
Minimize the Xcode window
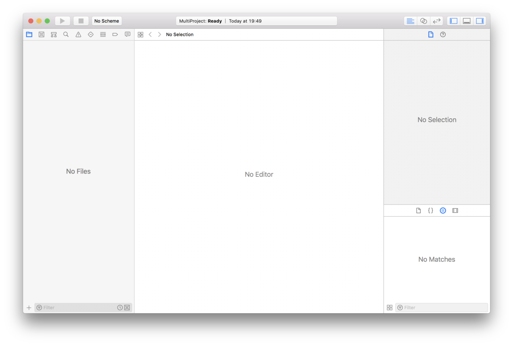(39, 21)
